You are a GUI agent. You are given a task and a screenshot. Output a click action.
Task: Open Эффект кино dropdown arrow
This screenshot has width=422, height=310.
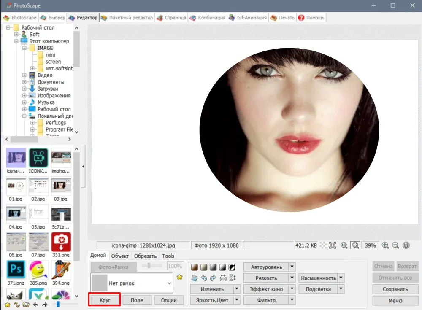click(292, 289)
